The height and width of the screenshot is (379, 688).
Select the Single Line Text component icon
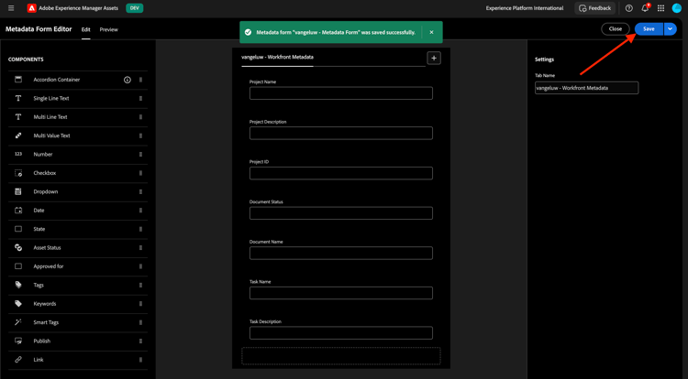coord(18,98)
